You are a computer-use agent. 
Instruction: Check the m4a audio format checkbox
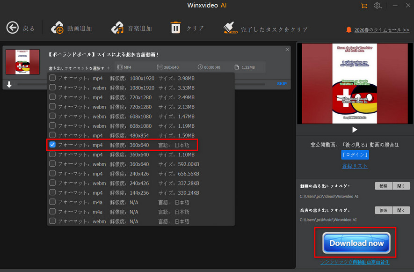[x=52, y=202]
